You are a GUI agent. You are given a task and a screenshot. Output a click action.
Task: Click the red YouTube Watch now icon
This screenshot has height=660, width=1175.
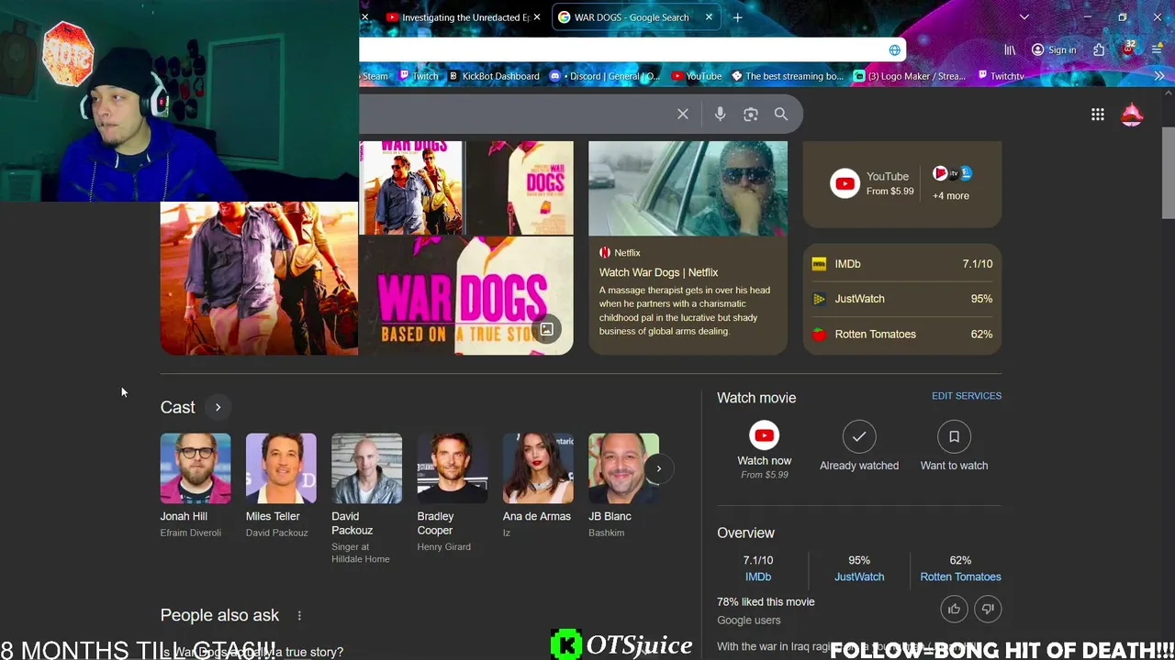point(764,436)
